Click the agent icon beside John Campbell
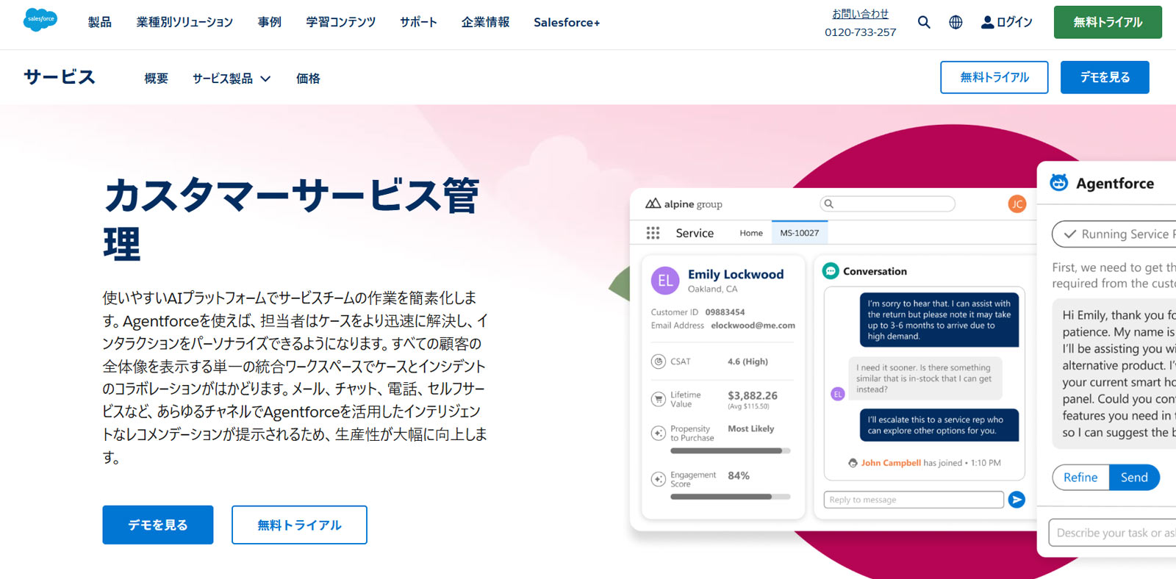Viewport: 1176px width, 579px height. [853, 463]
